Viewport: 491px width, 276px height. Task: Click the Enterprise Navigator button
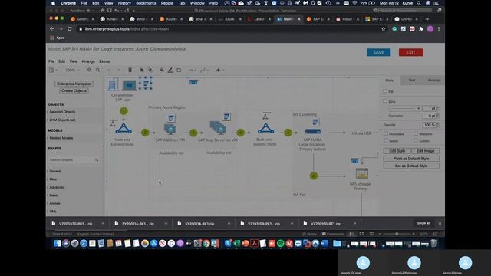point(74,84)
